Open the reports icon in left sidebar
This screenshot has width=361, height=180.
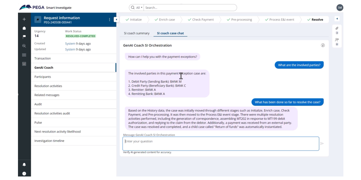tap(24, 64)
